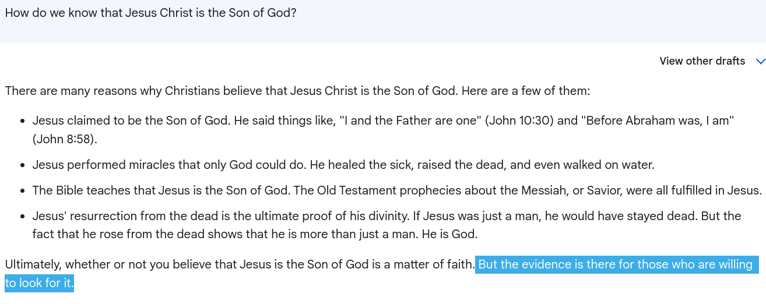Click the bullet about Jesus performing miracles
This screenshot has width=766, height=304.
pyautogui.click(x=343, y=165)
